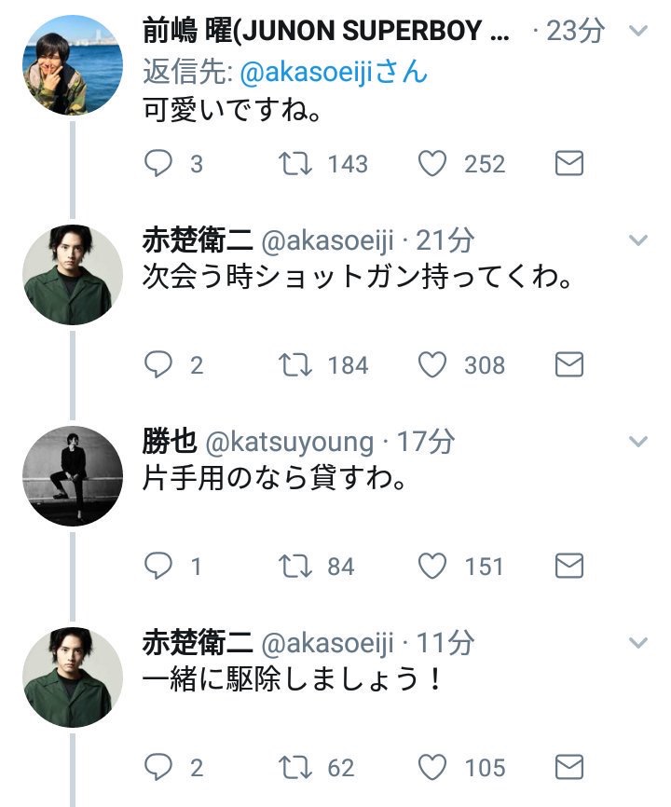Send 前嶋 曜's tweet via direct message
Image resolution: width=671 pixels, height=807 pixels.
(x=568, y=164)
